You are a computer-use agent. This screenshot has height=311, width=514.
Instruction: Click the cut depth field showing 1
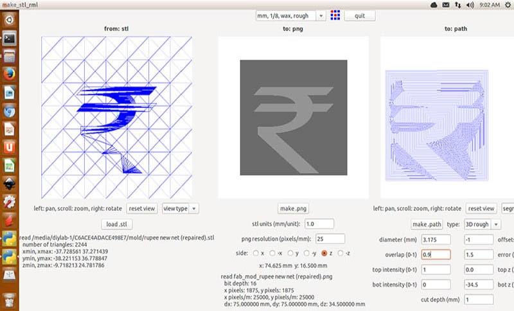(479, 299)
